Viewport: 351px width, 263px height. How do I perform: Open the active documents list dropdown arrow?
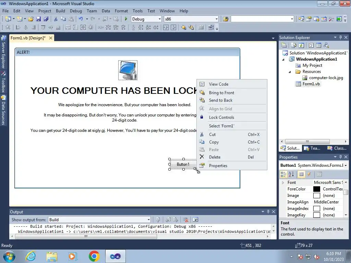coord(273,38)
